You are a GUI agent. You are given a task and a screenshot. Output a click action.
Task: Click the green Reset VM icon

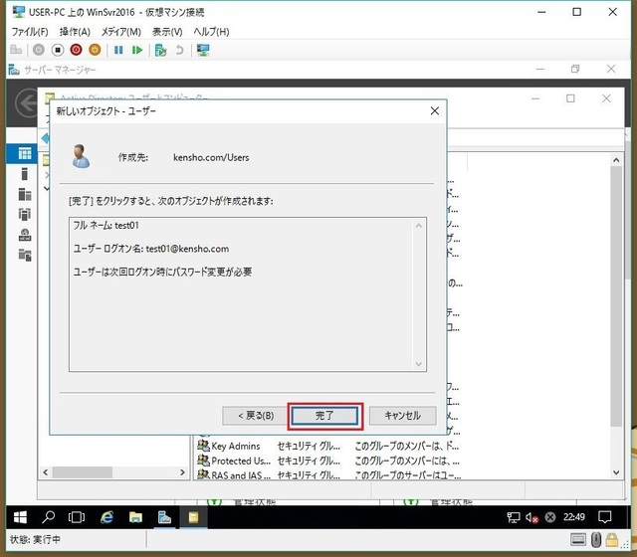[x=137, y=50]
